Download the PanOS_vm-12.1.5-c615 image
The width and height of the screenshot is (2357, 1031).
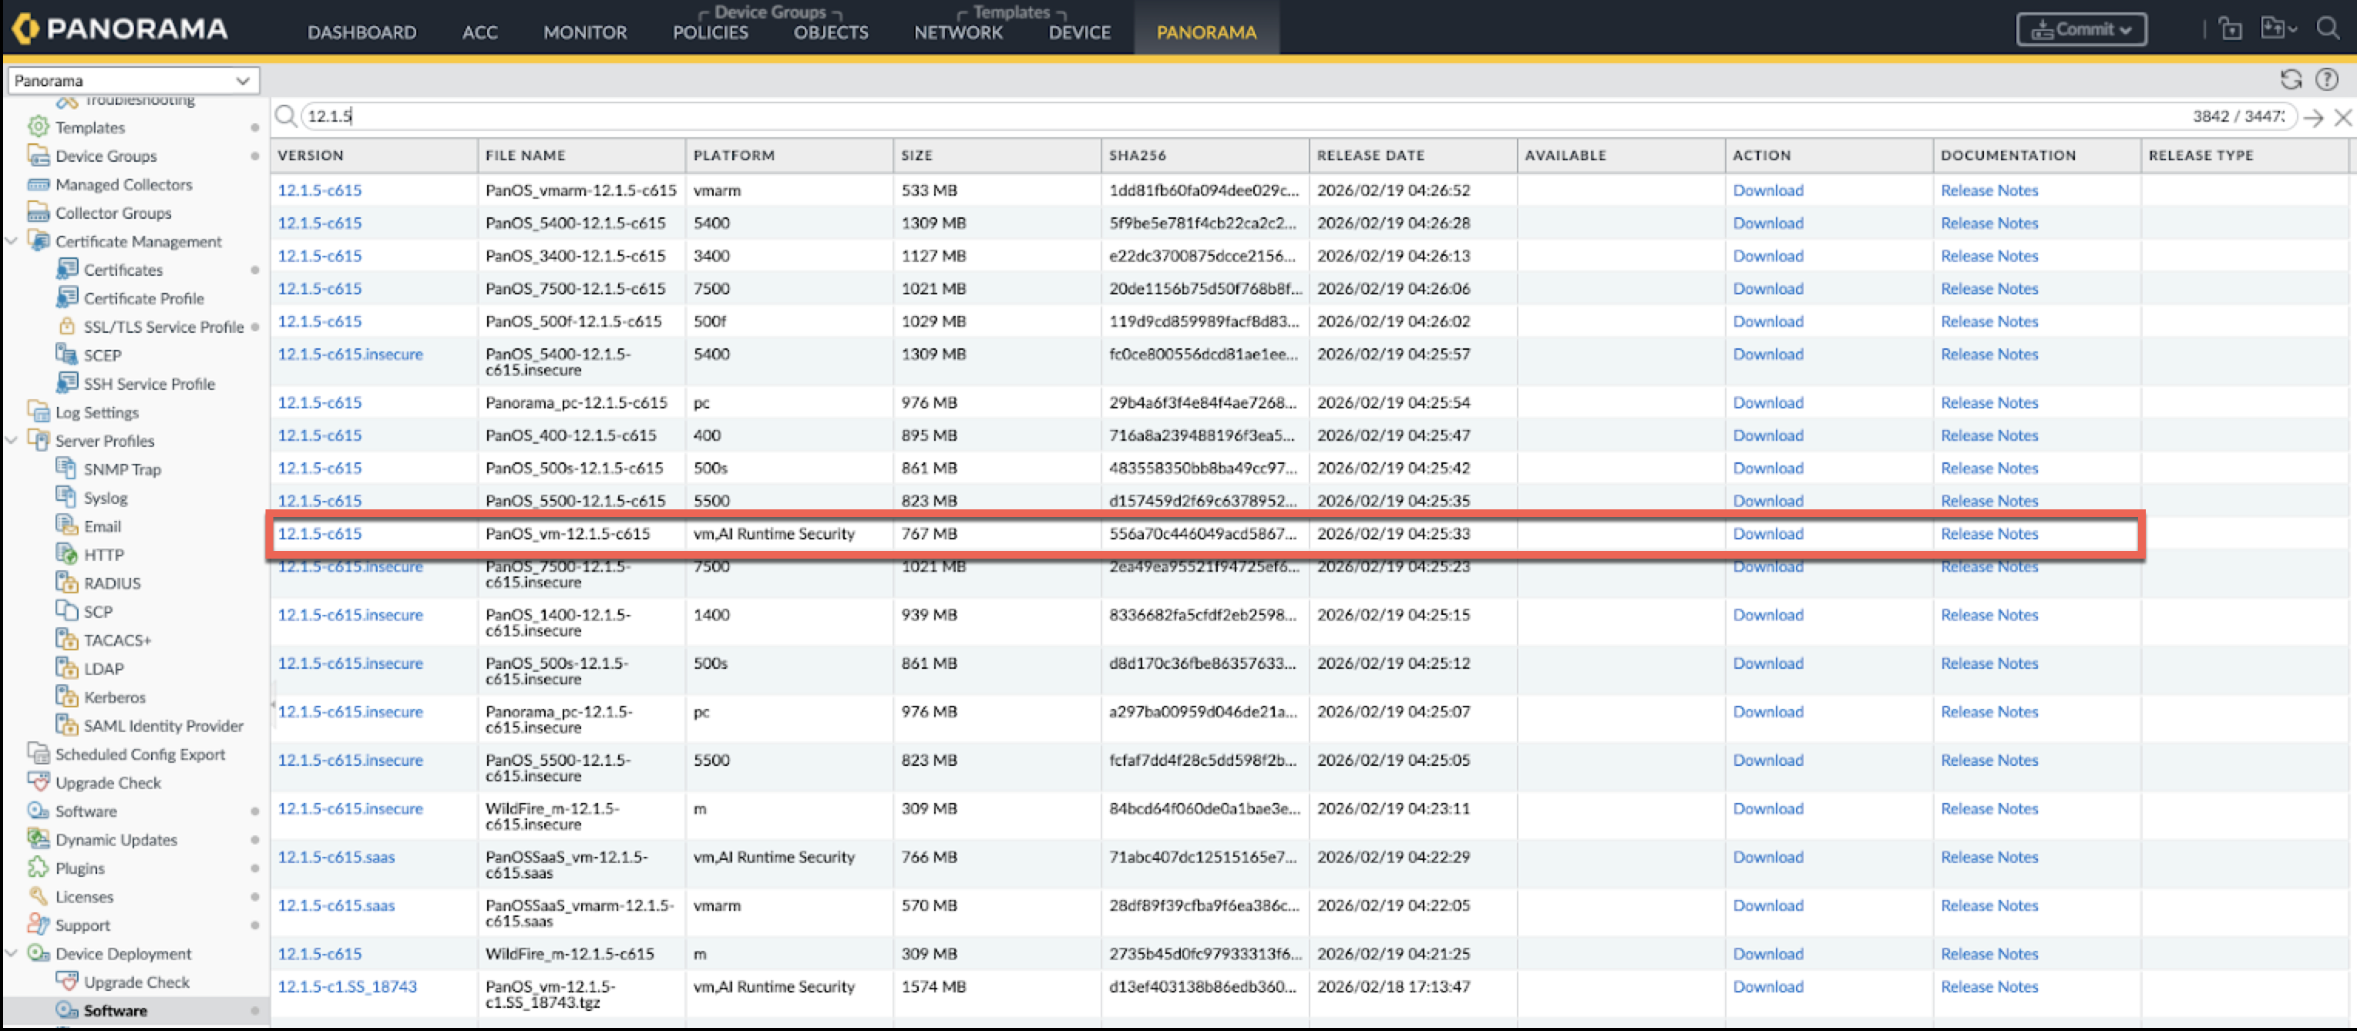[x=1767, y=533]
